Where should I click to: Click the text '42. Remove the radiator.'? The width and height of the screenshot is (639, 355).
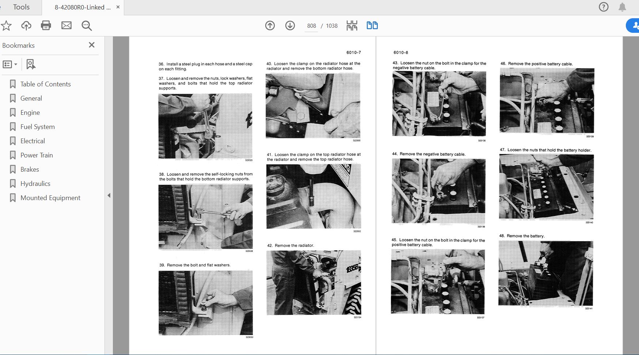click(x=291, y=246)
